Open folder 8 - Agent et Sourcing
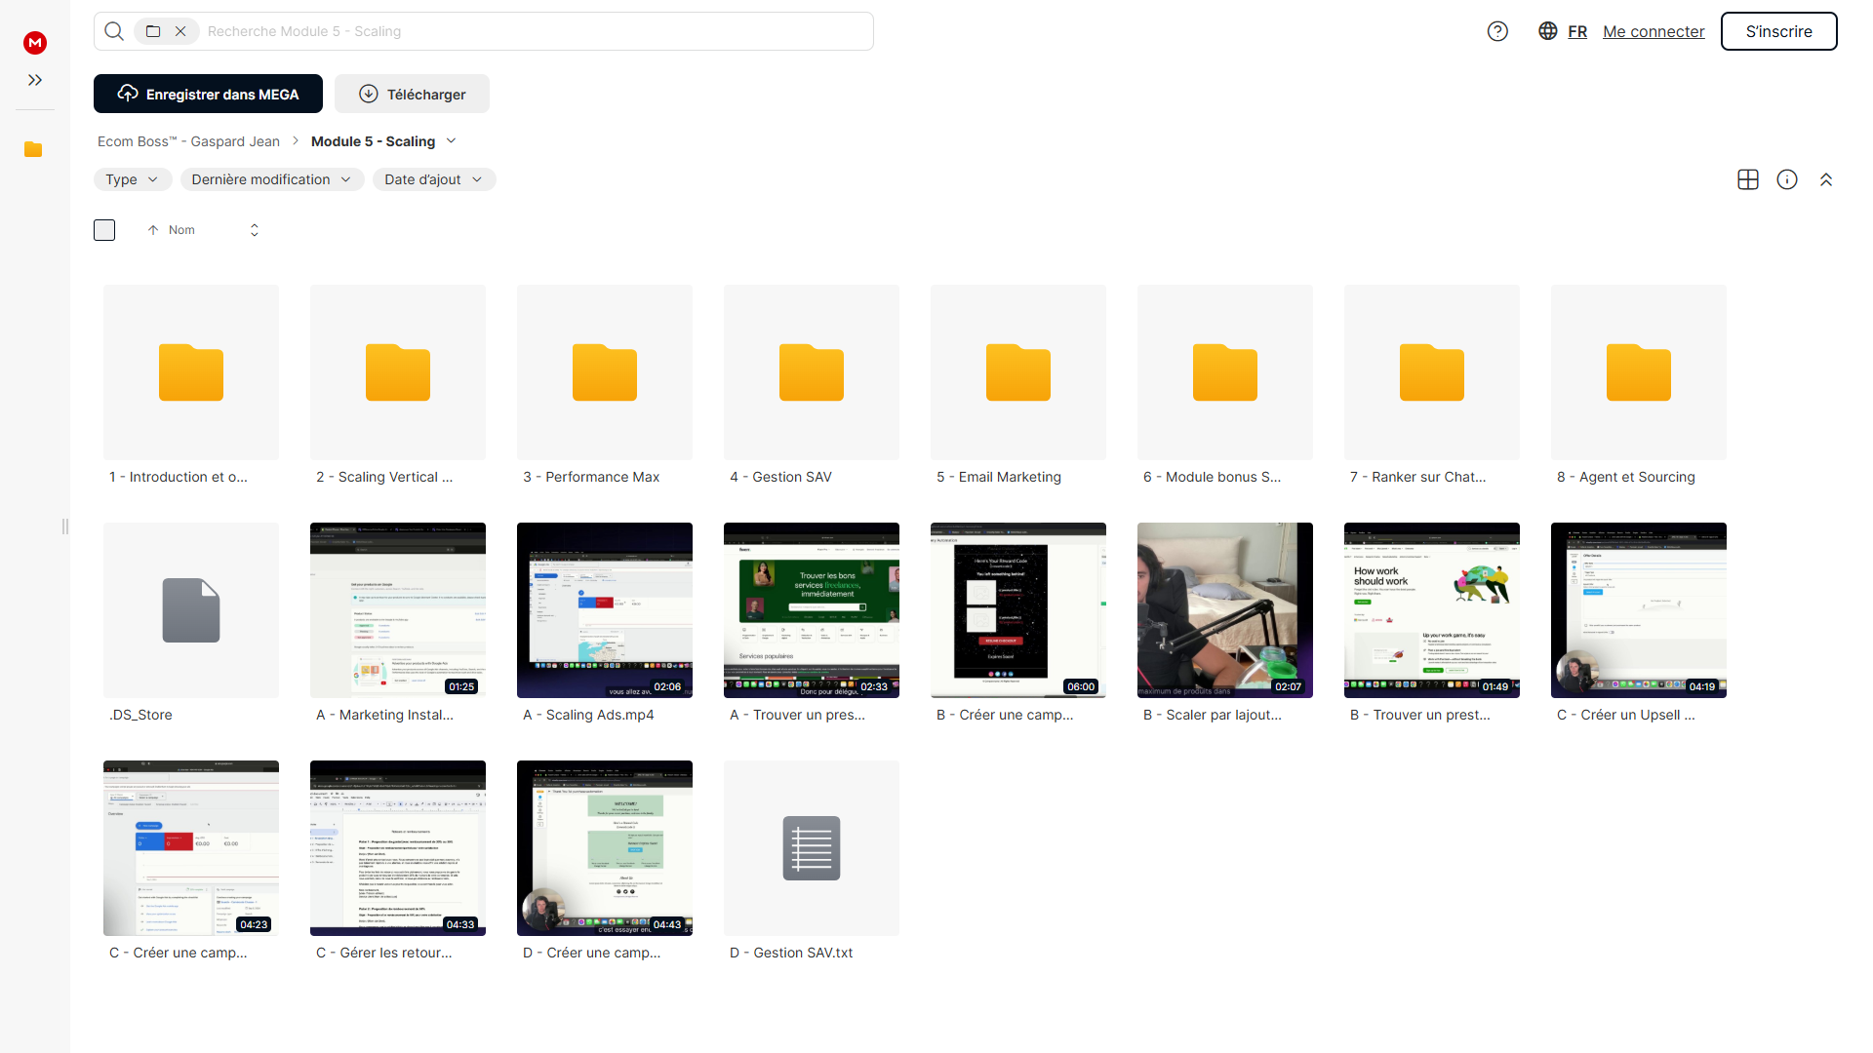This screenshot has width=1873, height=1053. pyautogui.click(x=1639, y=372)
